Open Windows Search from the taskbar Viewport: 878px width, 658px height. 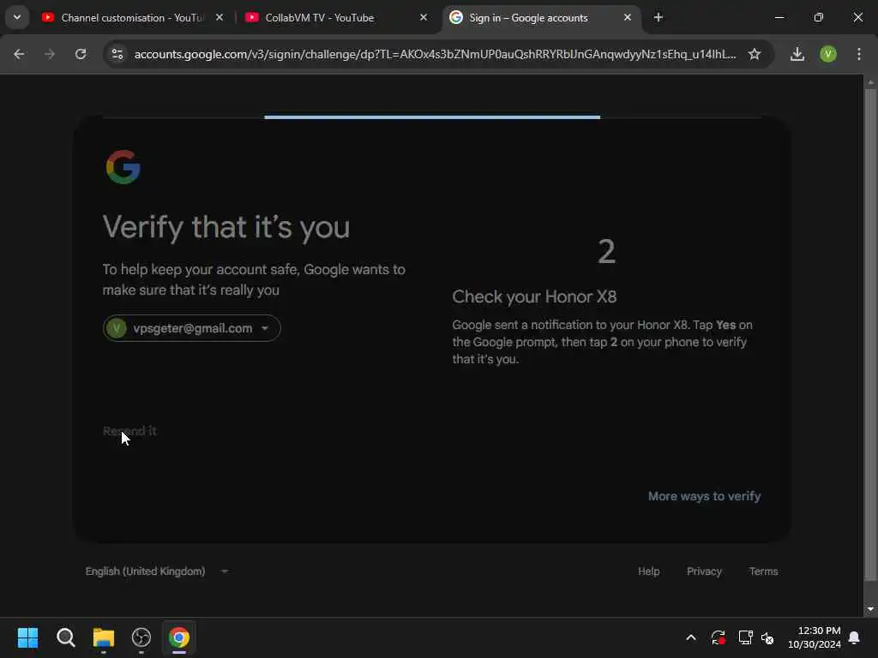point(65,637)
